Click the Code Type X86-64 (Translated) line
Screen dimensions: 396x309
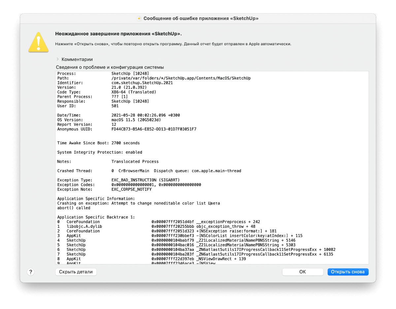click(x=107, y=92)
